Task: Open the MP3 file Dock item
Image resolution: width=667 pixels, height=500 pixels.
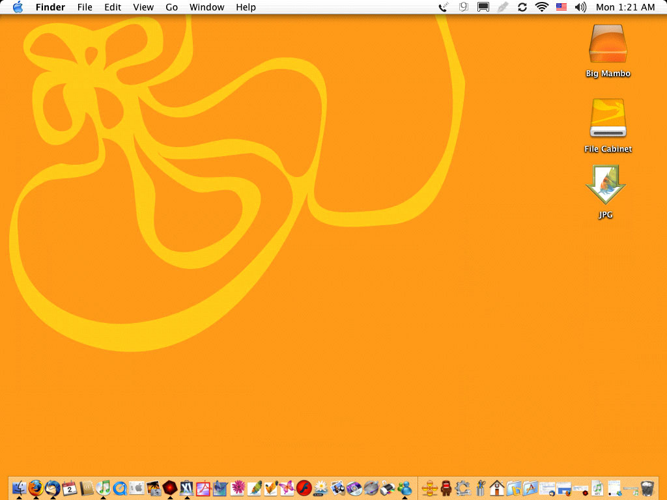Action: (597, 488)
